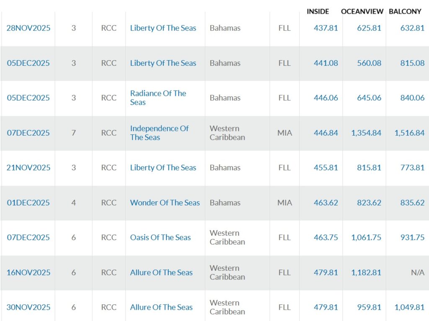Click the OCEANVIEW column header
The height and width of the screenshot is (321, 429).
(x=362, y=12)
